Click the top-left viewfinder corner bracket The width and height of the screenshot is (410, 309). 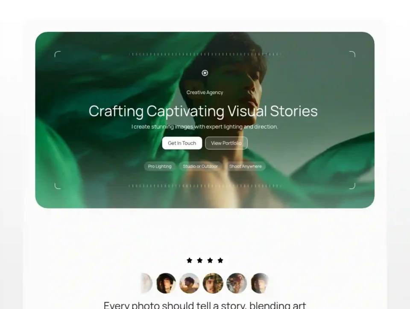click(x=58, y=54)
